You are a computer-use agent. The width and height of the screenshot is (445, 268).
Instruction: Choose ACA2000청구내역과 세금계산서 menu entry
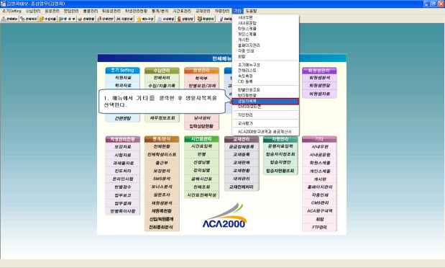pyautogui.click(x=265, y=132)
